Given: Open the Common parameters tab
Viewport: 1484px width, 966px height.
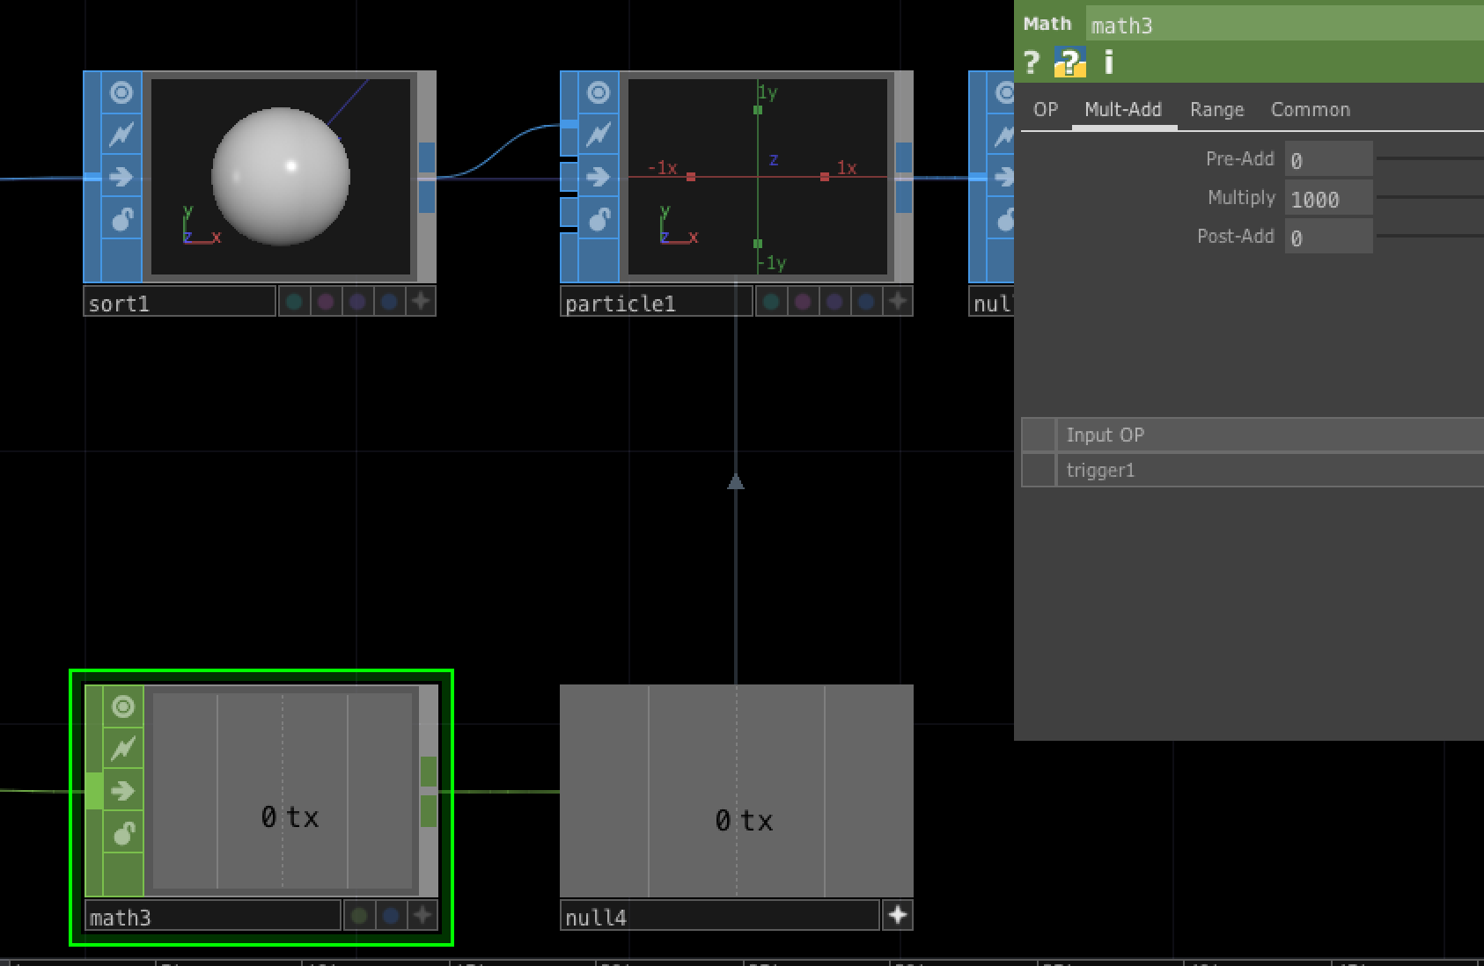Looking at the screenshot, I should (x=1310, y=110).
